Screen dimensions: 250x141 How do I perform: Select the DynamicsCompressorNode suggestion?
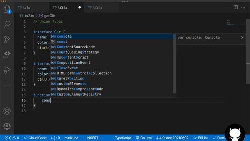pos(112,89)
